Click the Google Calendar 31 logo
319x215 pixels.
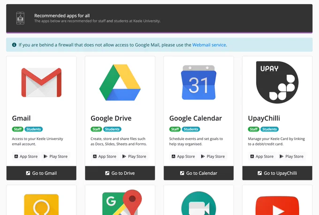[x=198, y=82]
